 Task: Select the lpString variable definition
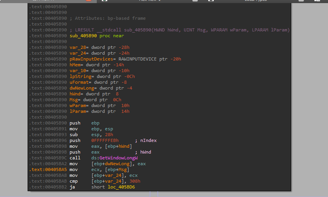coord(80,77)
